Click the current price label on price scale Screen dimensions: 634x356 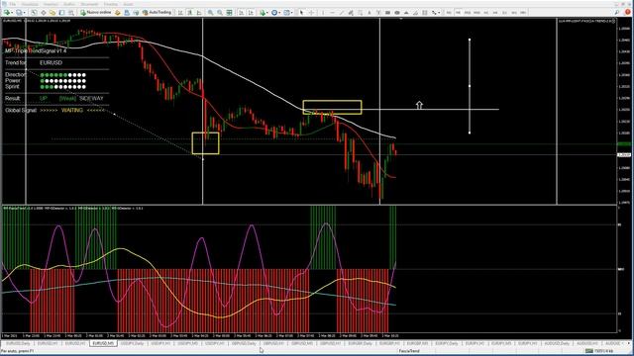click(624, 155)
